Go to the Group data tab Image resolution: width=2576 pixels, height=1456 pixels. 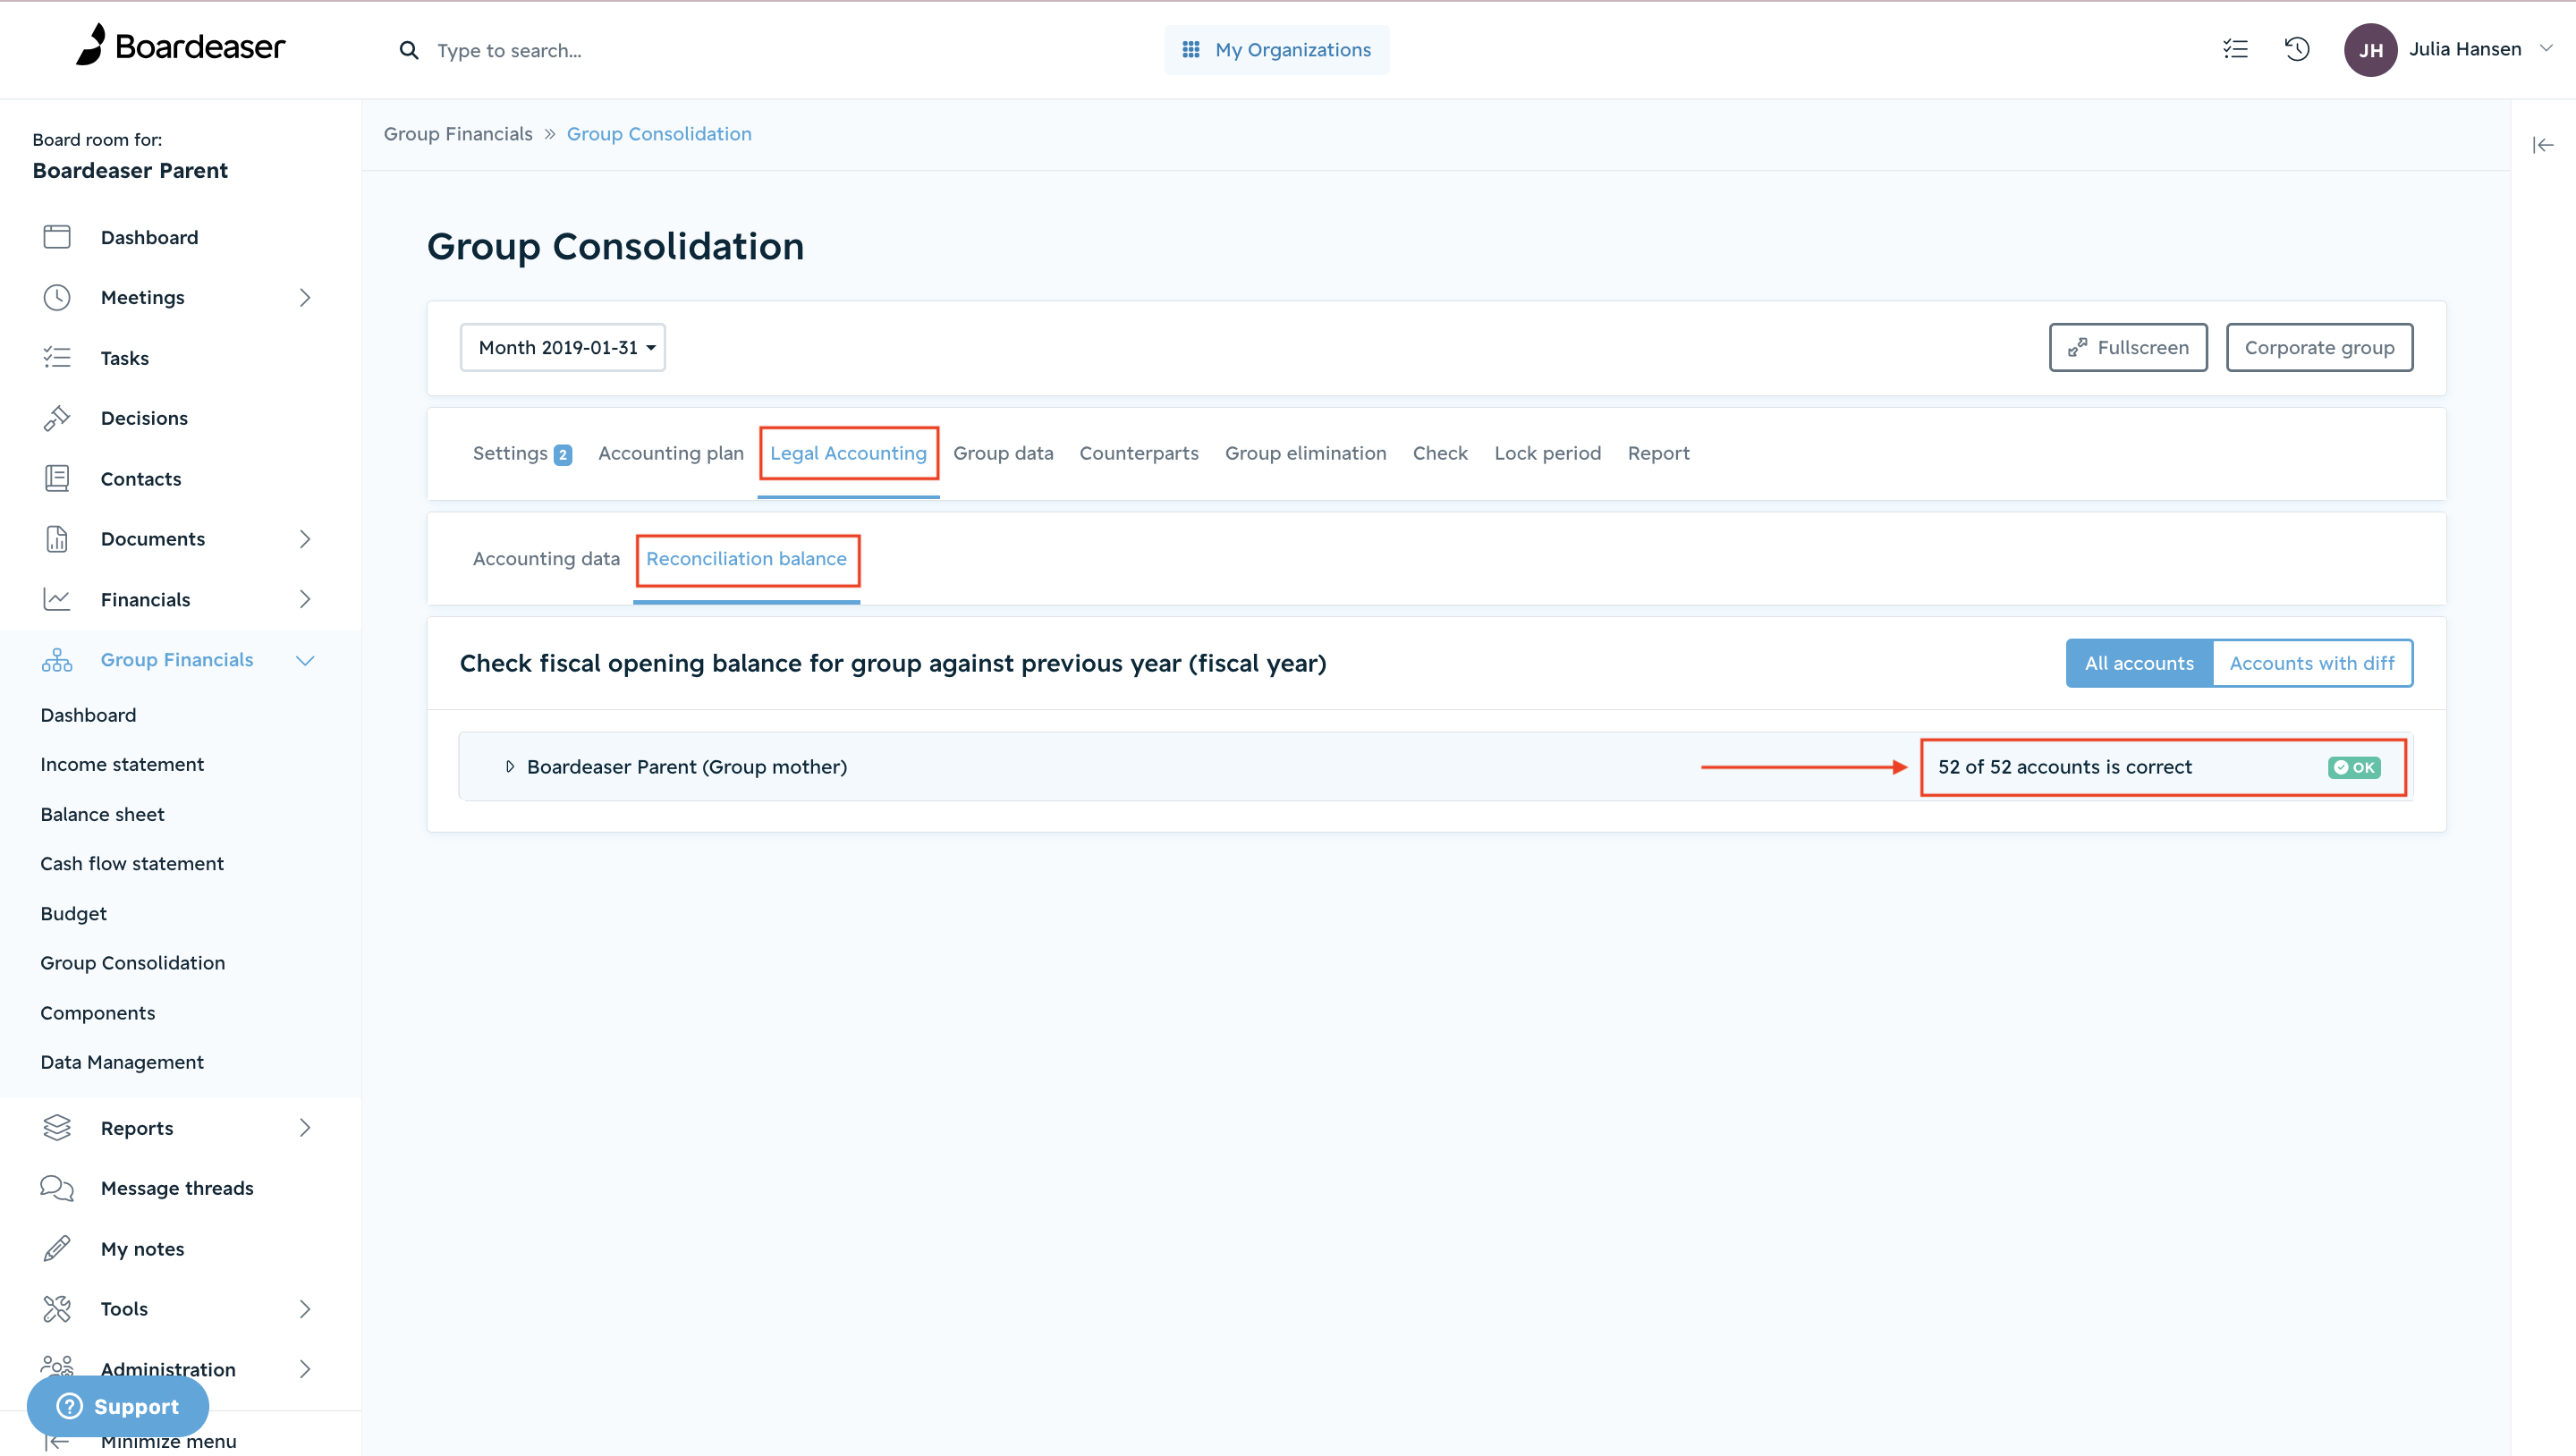pyautogui.click(x=1003, y=453)
